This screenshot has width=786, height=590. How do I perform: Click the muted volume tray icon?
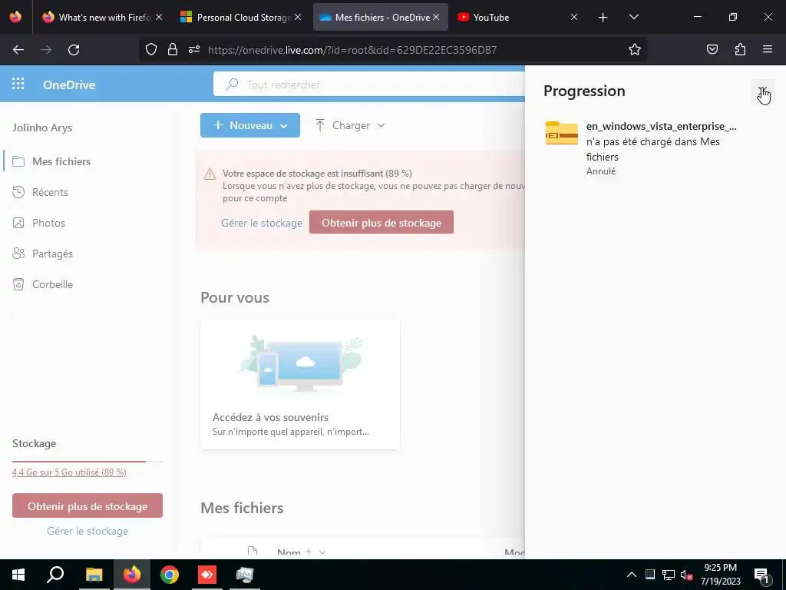click(687, 575)
